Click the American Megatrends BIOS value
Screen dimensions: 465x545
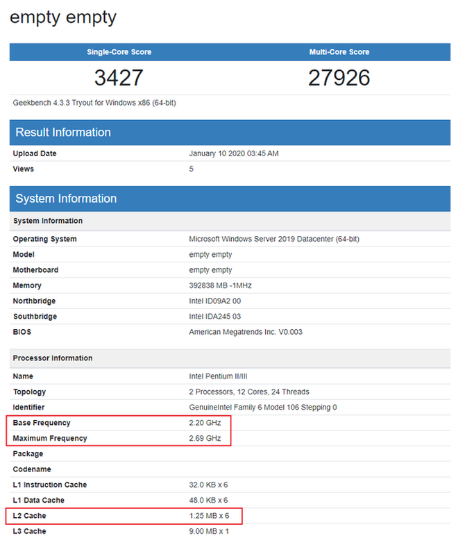[x=246, y=332]
